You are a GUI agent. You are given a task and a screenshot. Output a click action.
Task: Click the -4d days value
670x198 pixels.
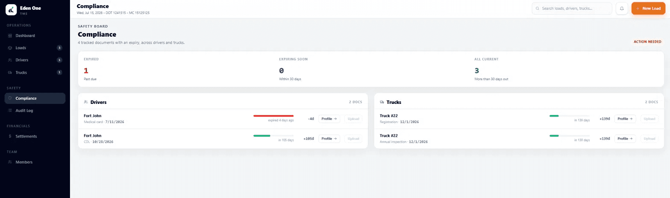(311, 119)
